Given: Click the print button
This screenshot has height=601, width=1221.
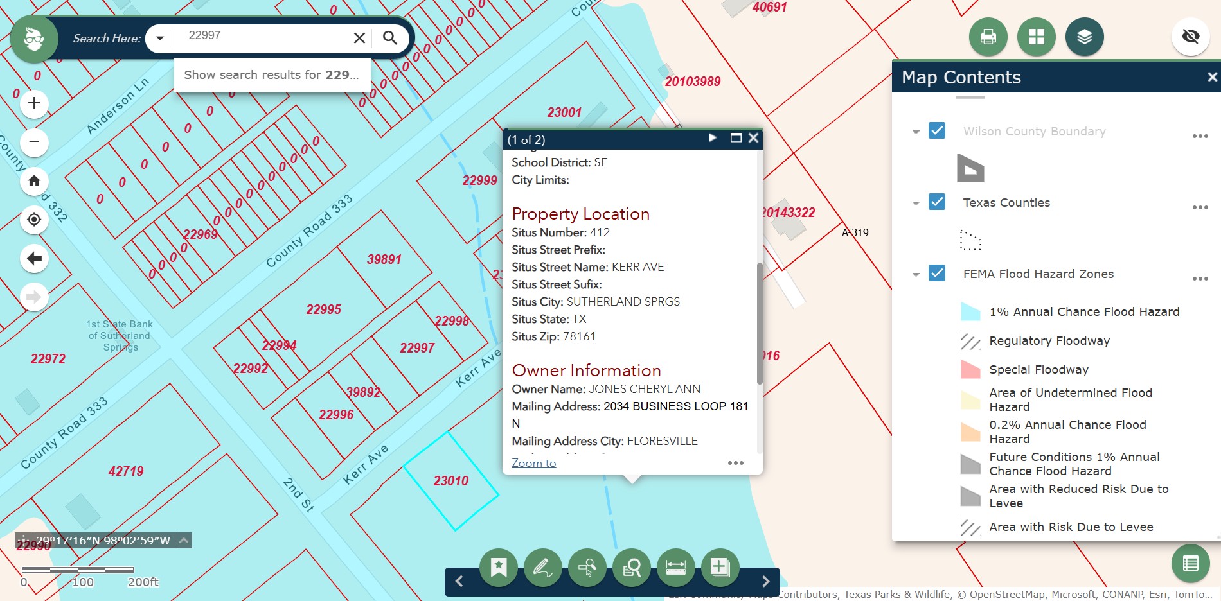Looking at the screenshot, I should coord(988,37).
